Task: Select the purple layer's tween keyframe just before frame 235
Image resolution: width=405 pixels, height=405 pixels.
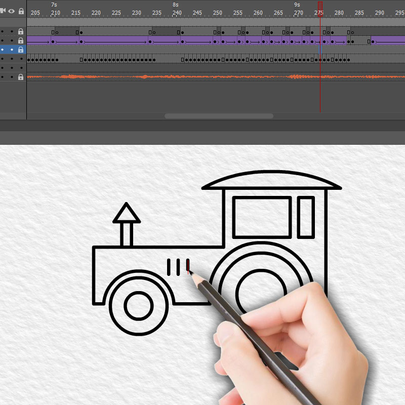Action: (x=150, y=42)
